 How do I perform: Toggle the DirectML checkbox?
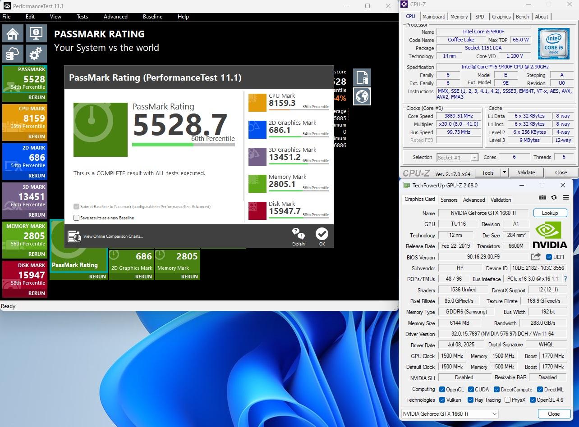pyautogui.click(x=539, y=389)
